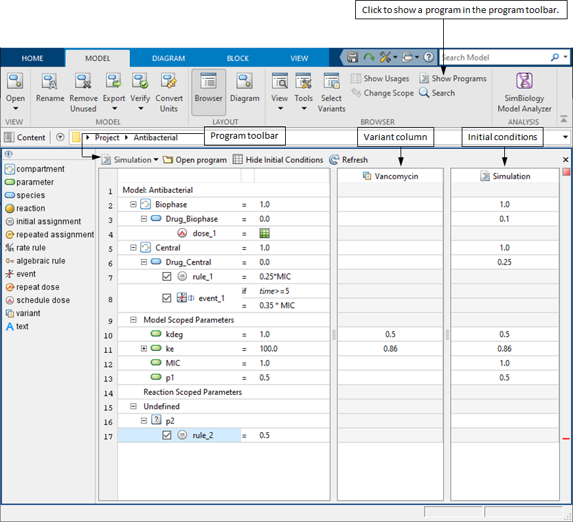Click the Verify model icon
Viewport: 573px width, 522px height.
140,82
